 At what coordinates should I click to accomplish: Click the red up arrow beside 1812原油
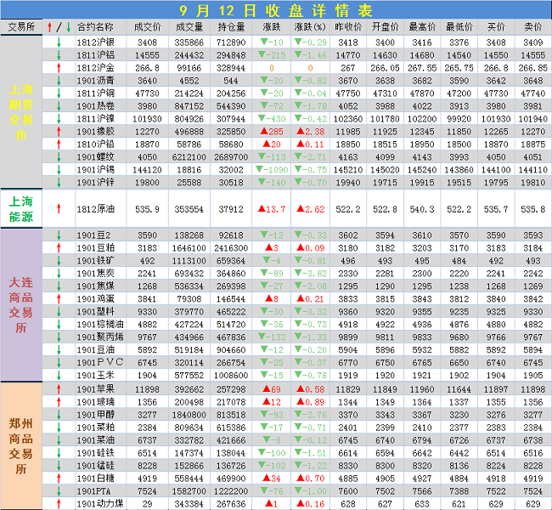click(58, 207)
